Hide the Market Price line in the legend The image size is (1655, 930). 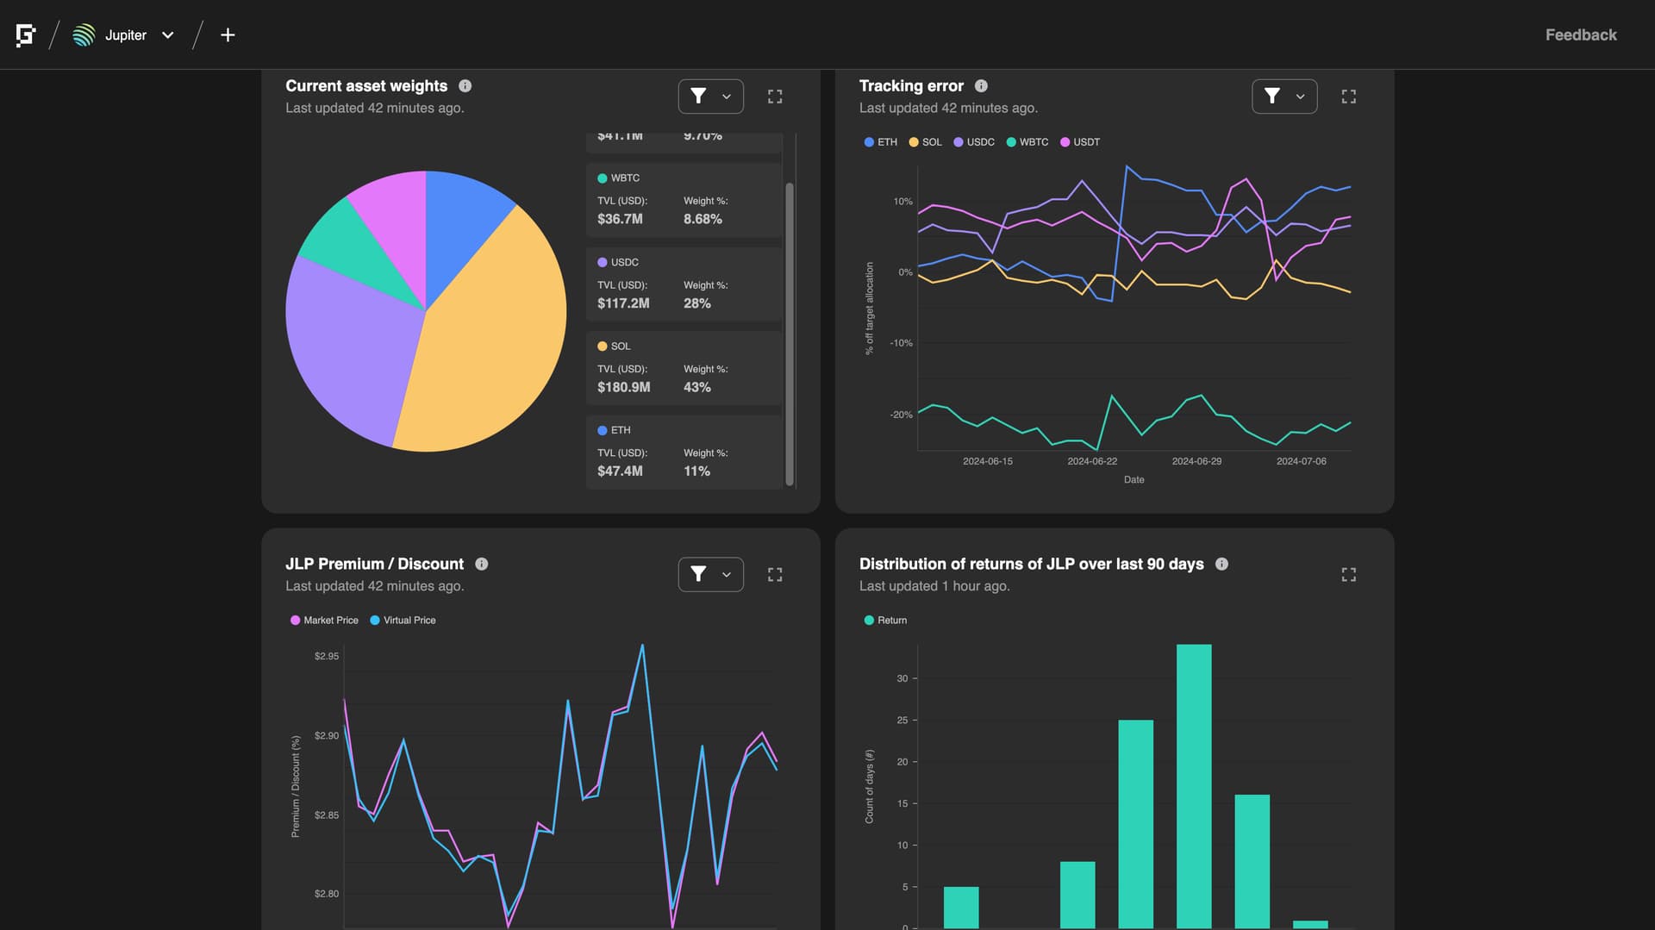324,620
